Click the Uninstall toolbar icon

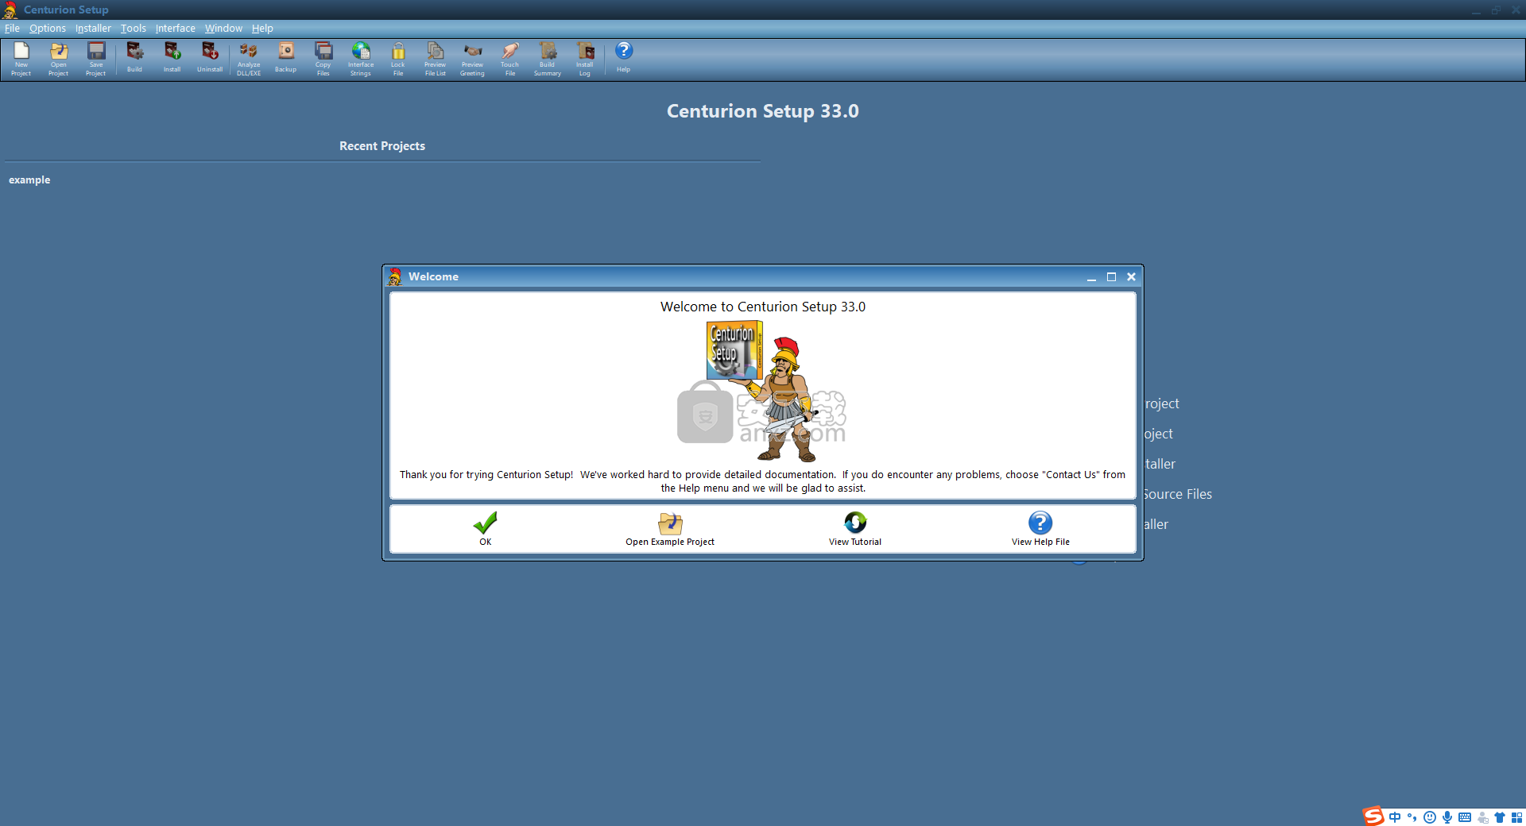pos(210,58)
